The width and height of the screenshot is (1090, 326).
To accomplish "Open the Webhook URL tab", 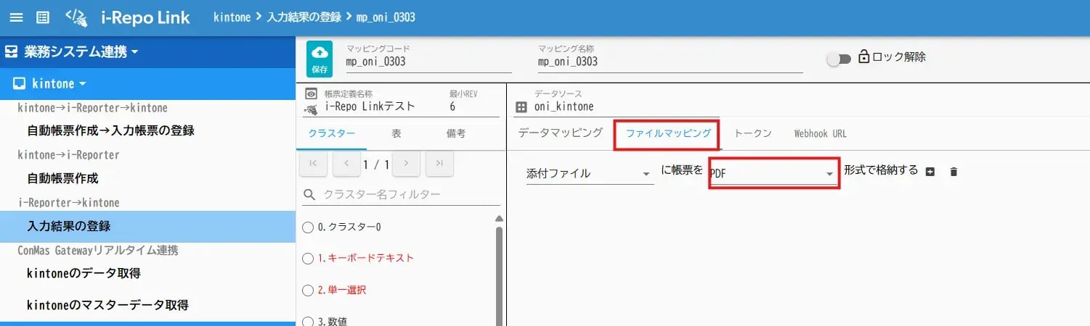I will tap(820, 133).
